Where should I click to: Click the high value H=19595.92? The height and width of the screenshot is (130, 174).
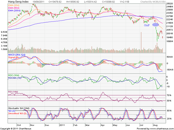[73, 2]
